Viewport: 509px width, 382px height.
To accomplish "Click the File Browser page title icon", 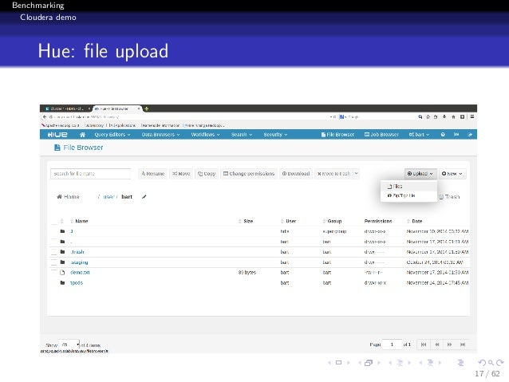I will point(57,148).
